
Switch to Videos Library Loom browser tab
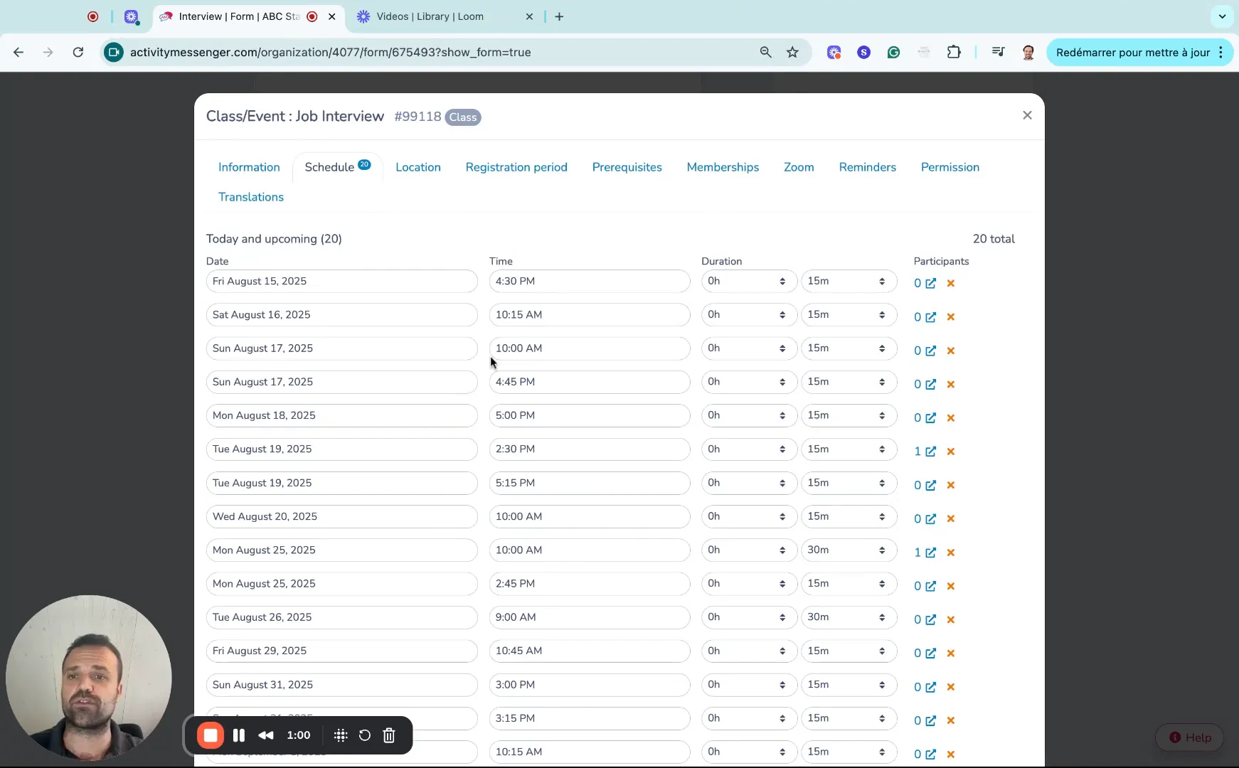pyautogui.click(x=430, y=16)
